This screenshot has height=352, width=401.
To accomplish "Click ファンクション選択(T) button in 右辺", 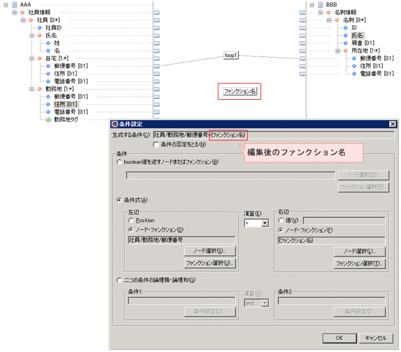I will tap(360, 263).
